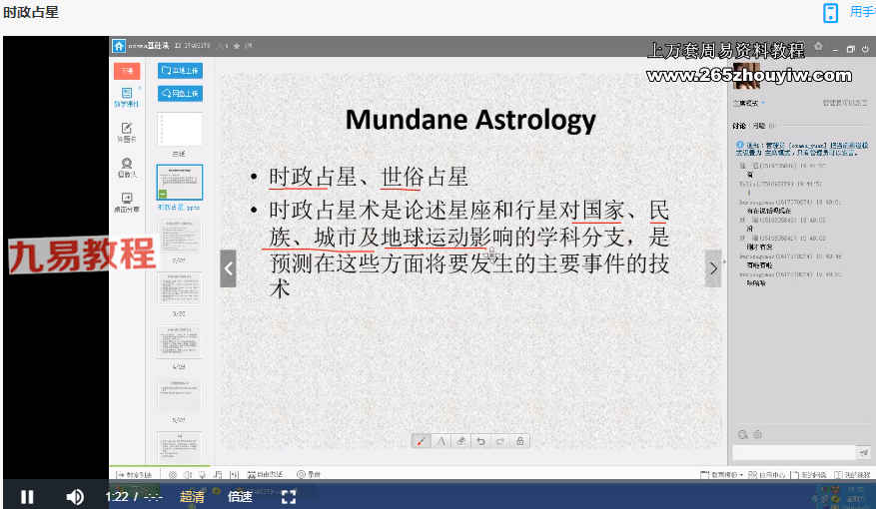
Task: Click power exit icon in title bar
Action: tap(865, 49)
